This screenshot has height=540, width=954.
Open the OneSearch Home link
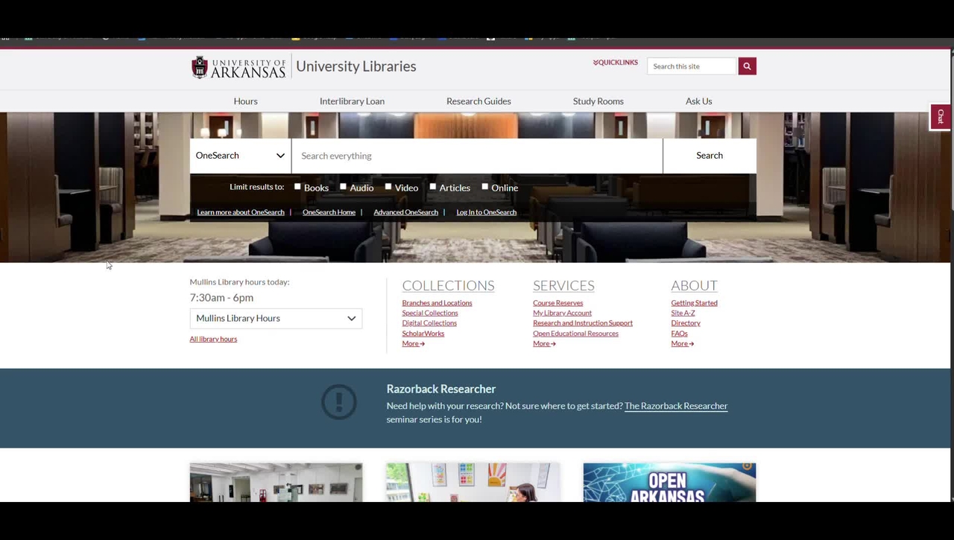click(329, 212)
